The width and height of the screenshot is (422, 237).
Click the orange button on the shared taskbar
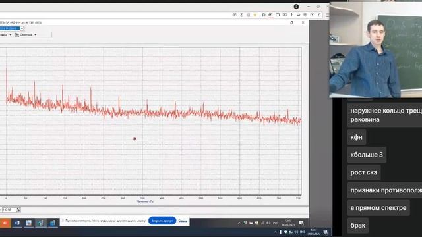pos(5,223)
